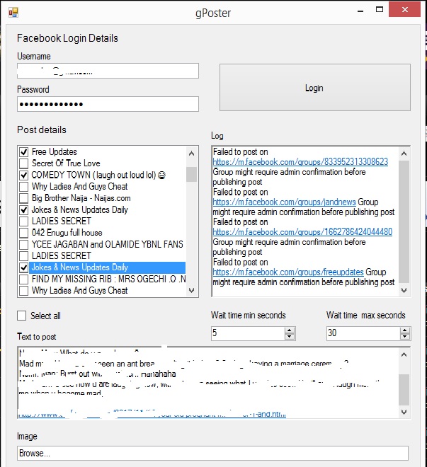Close the gPoster window
This screenshot has width=427, height=467.
[404, 9]
